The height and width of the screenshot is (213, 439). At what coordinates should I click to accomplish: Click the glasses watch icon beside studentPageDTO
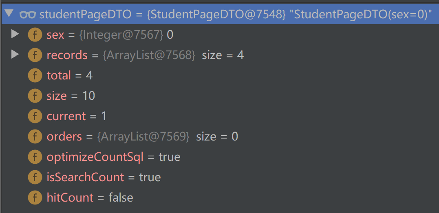pyautogui.click(x=28, y=14)
